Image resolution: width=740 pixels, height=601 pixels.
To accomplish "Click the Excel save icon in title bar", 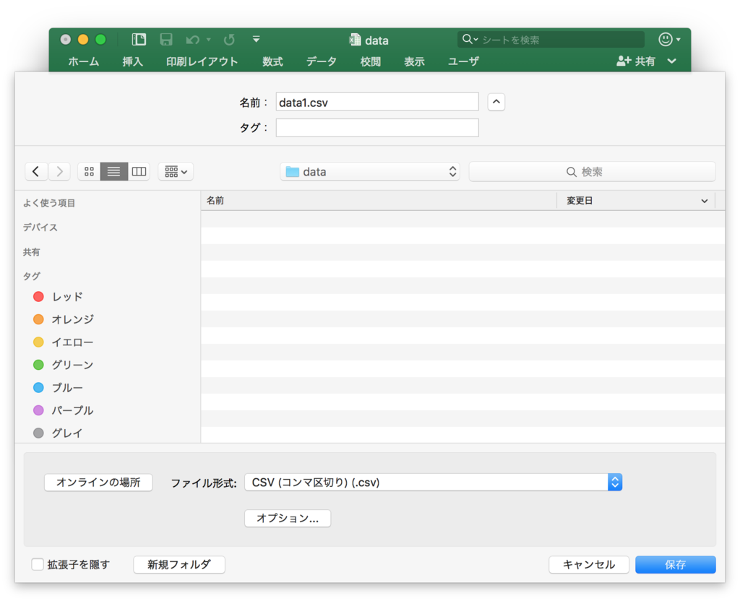I will 165,40.
